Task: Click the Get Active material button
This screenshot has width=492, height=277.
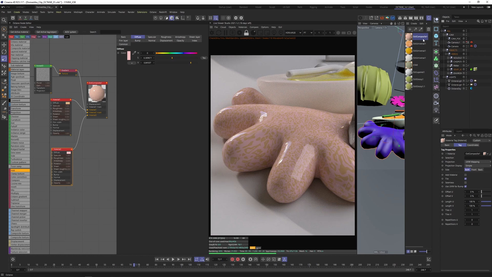Action: pyautogui.click(x=19, y=32)
